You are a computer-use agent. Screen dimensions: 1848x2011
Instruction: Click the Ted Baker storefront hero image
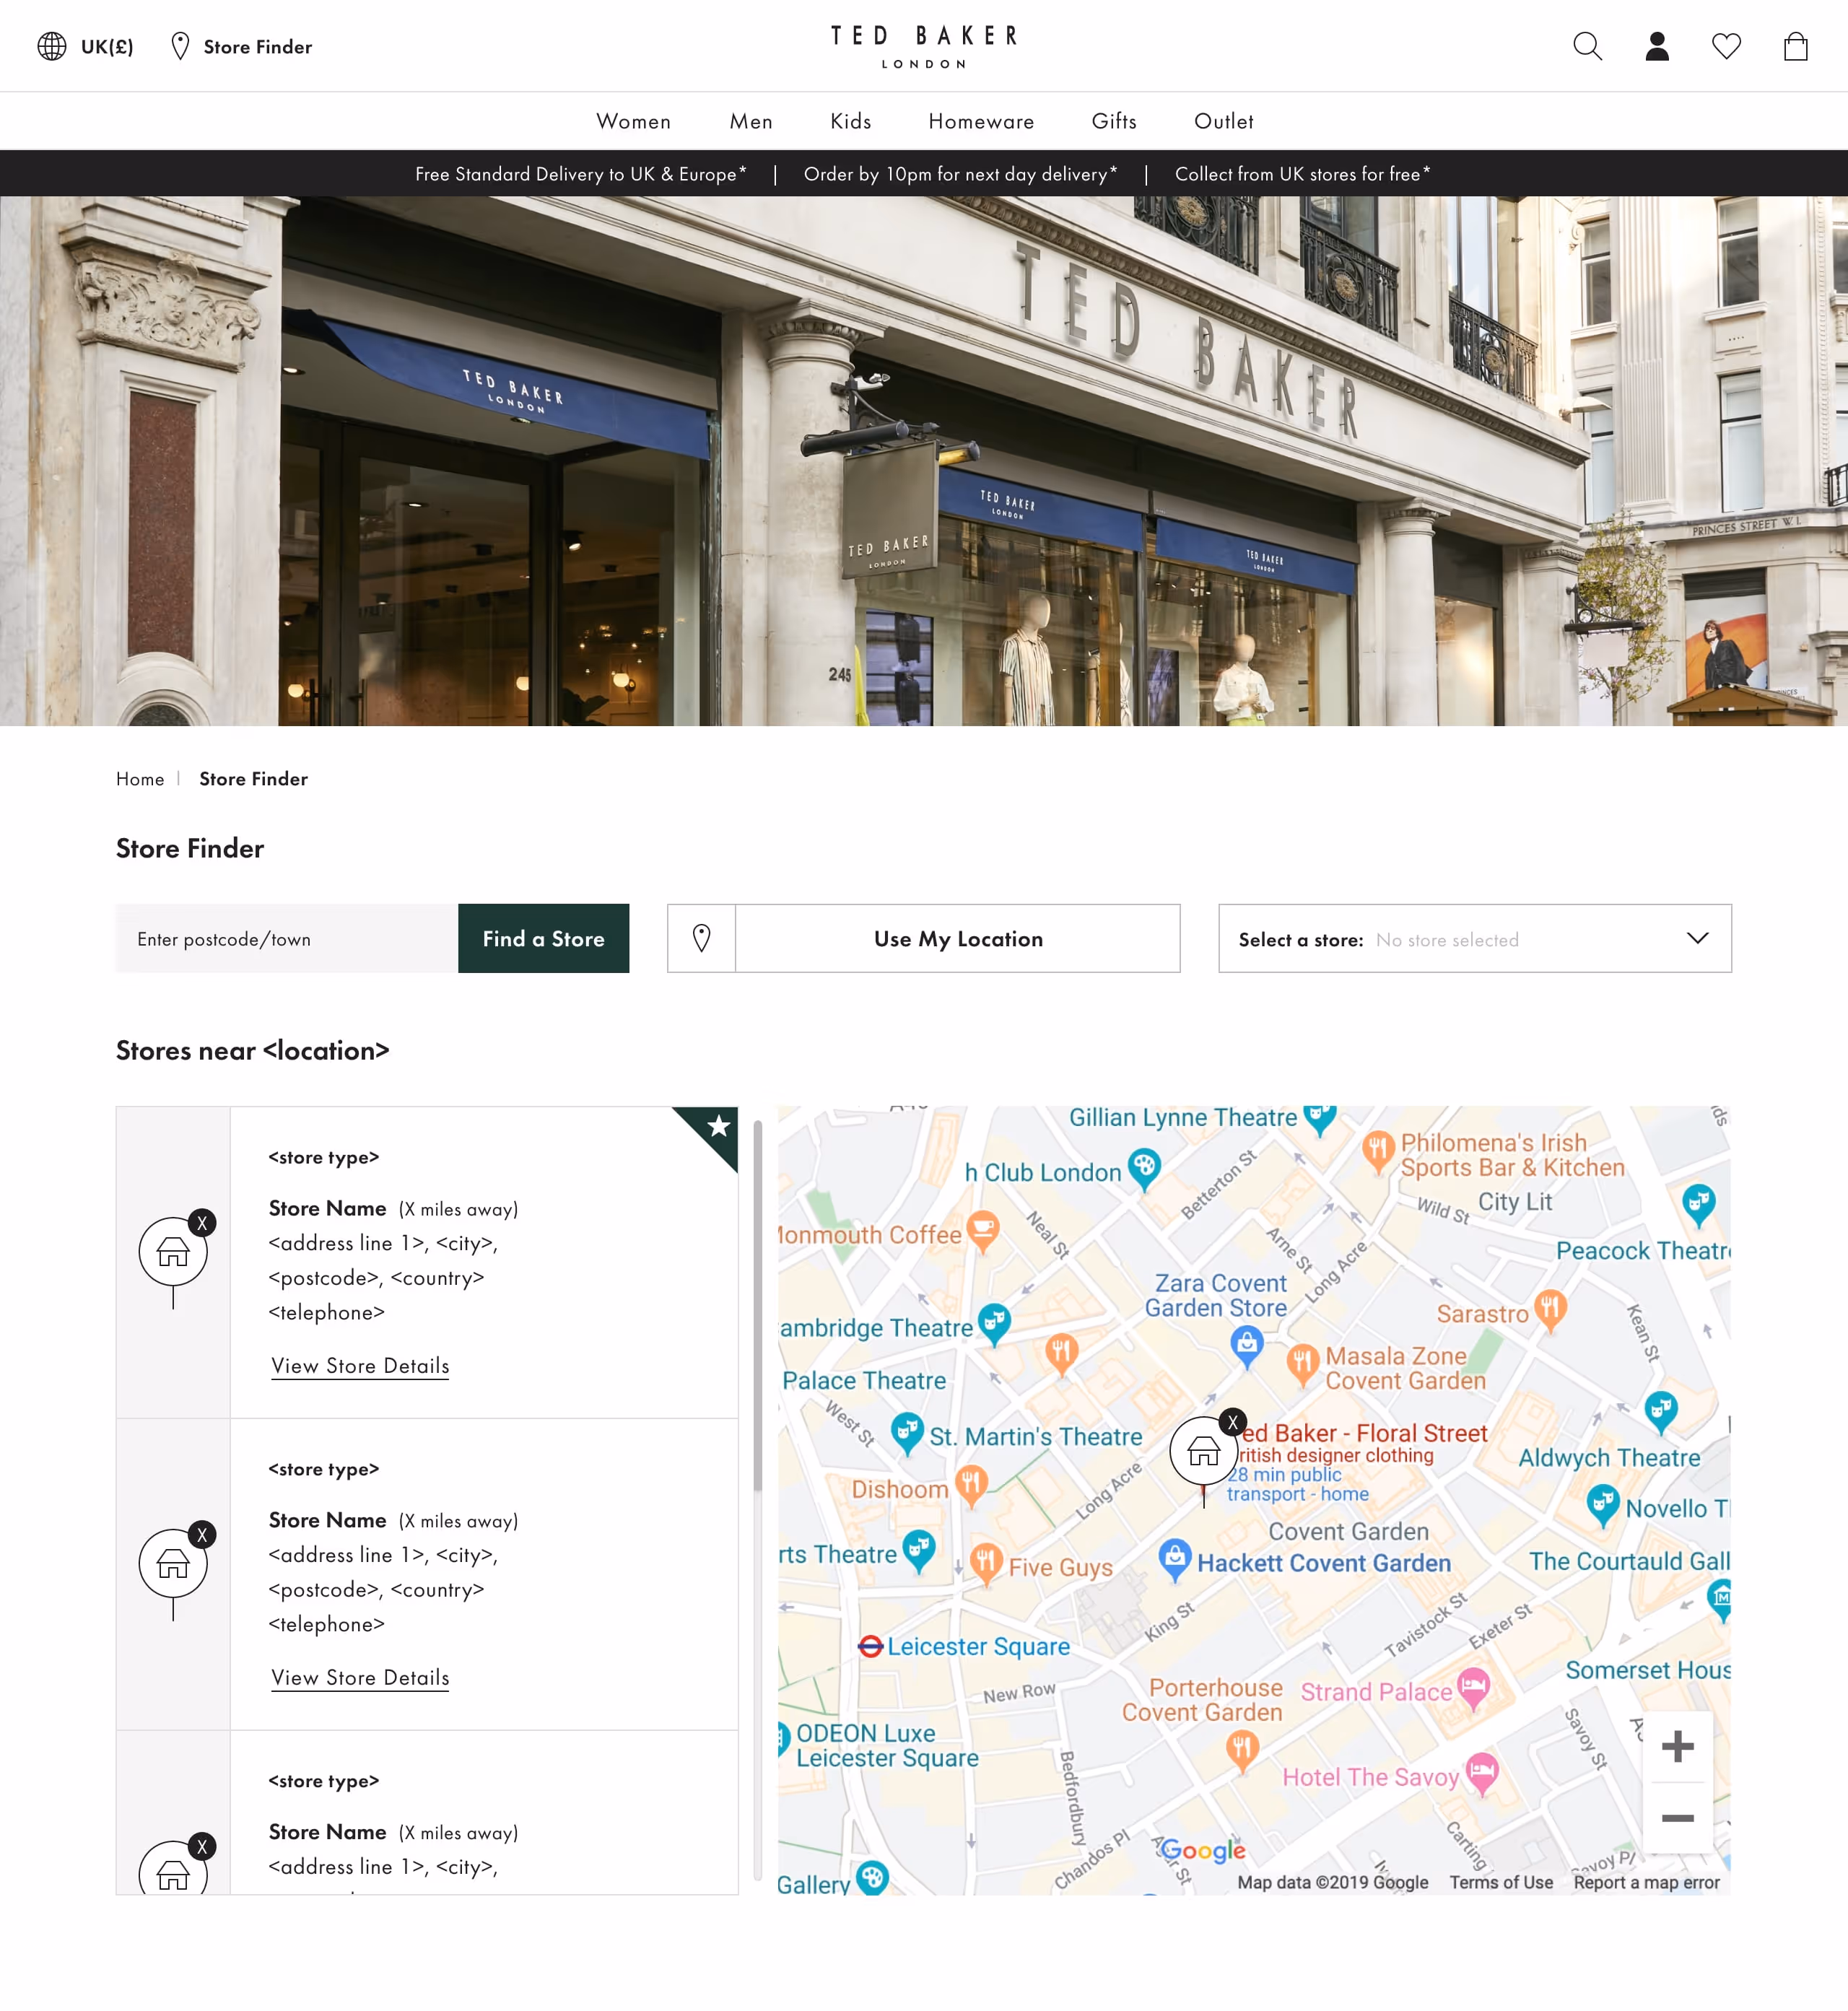tap(924, 460)
